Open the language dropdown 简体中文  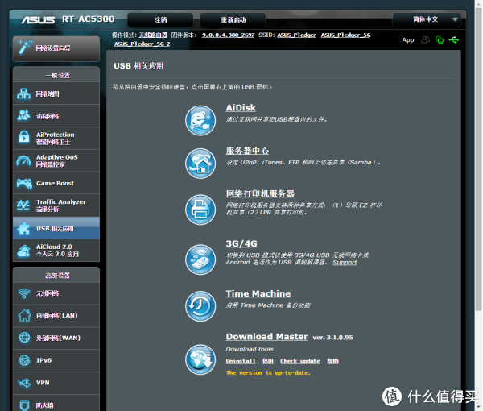tap(427, 19)
